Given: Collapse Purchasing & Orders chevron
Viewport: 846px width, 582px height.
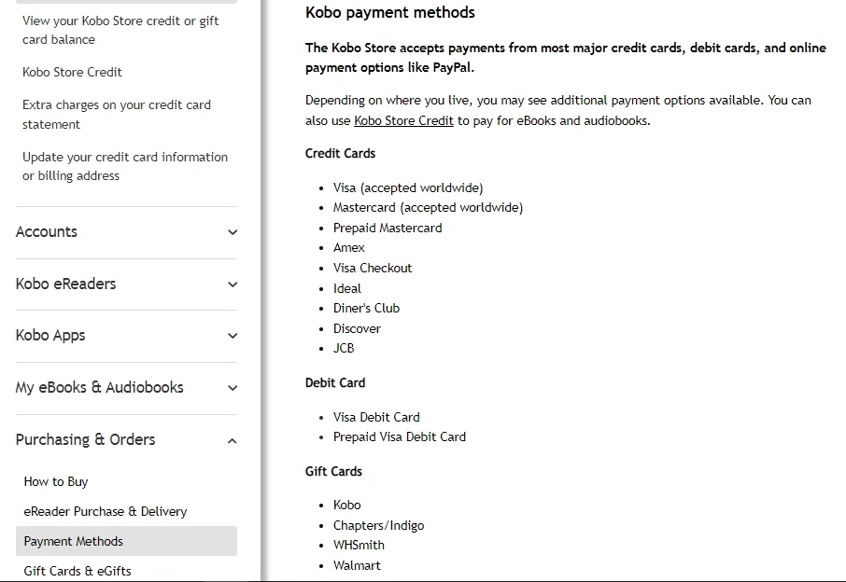Looking at the screenshot, I should (233, 440).
